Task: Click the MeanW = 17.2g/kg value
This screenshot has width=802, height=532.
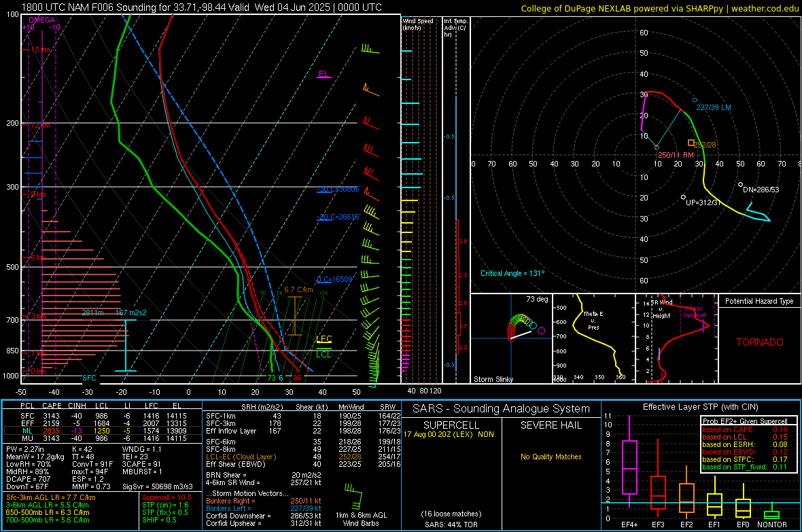Action: [35, 457]
